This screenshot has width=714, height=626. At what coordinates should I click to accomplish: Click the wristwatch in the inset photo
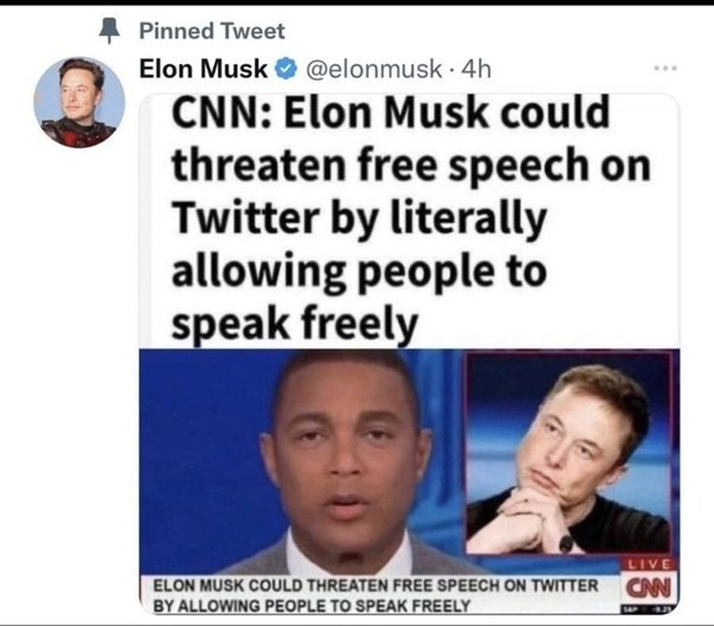pyautogui.click(x=565, y=542)
